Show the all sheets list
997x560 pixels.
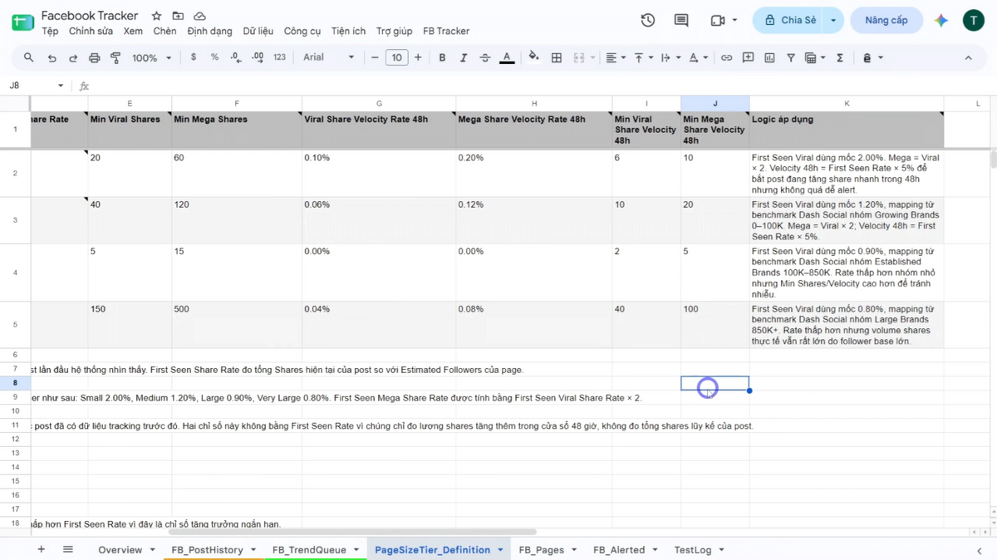pos(68,549)
